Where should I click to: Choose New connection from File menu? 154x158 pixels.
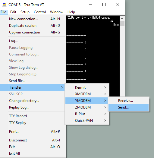tap(33, 19)
